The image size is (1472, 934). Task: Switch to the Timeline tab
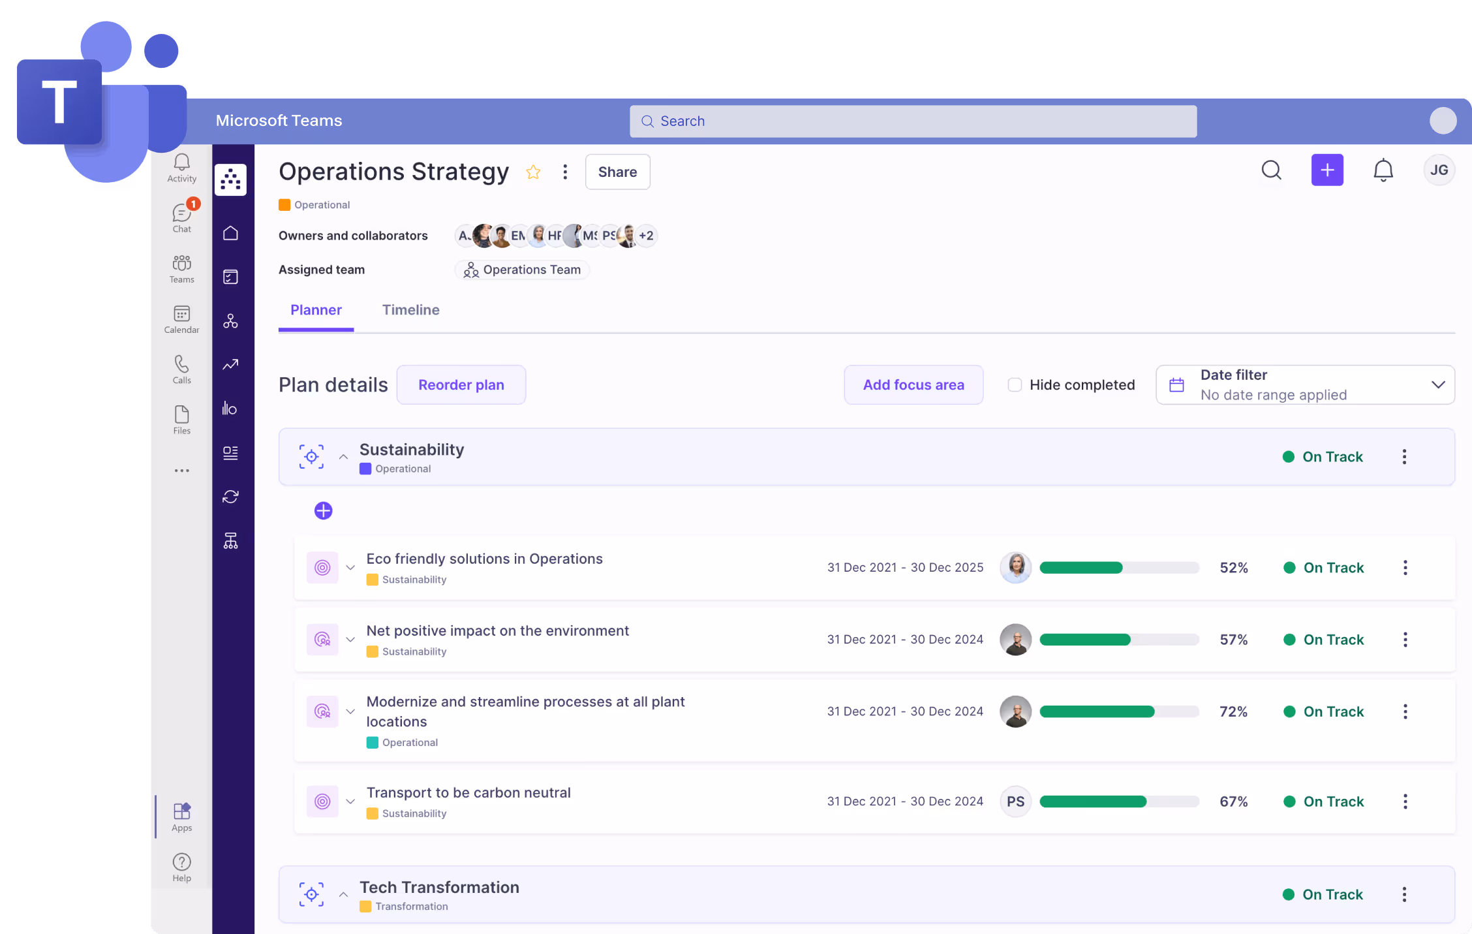[410, 310]
